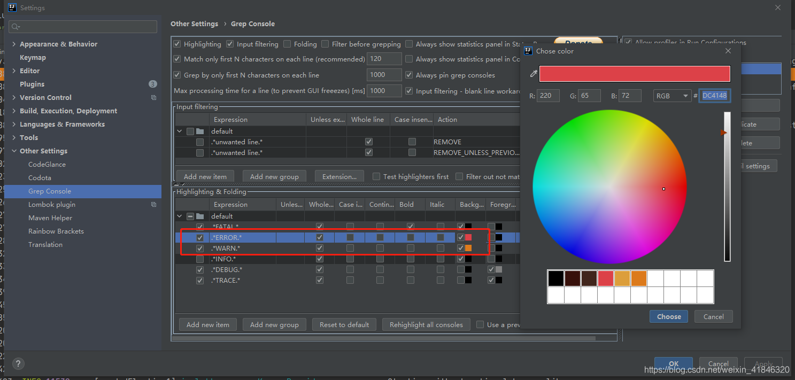Open the Keymap settings page
795x380 pixels.
click(x=33, y=58)
